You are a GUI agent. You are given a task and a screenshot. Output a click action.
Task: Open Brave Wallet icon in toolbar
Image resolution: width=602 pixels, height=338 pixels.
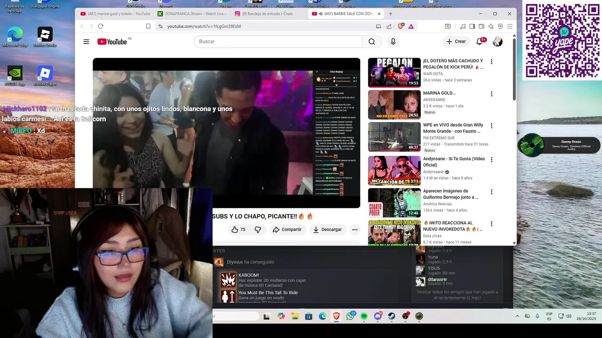(482, 26)
